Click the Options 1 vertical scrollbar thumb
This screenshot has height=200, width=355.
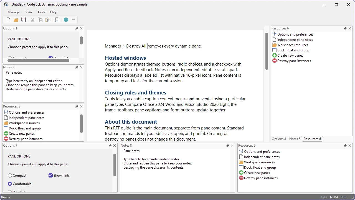coord(81,40)
